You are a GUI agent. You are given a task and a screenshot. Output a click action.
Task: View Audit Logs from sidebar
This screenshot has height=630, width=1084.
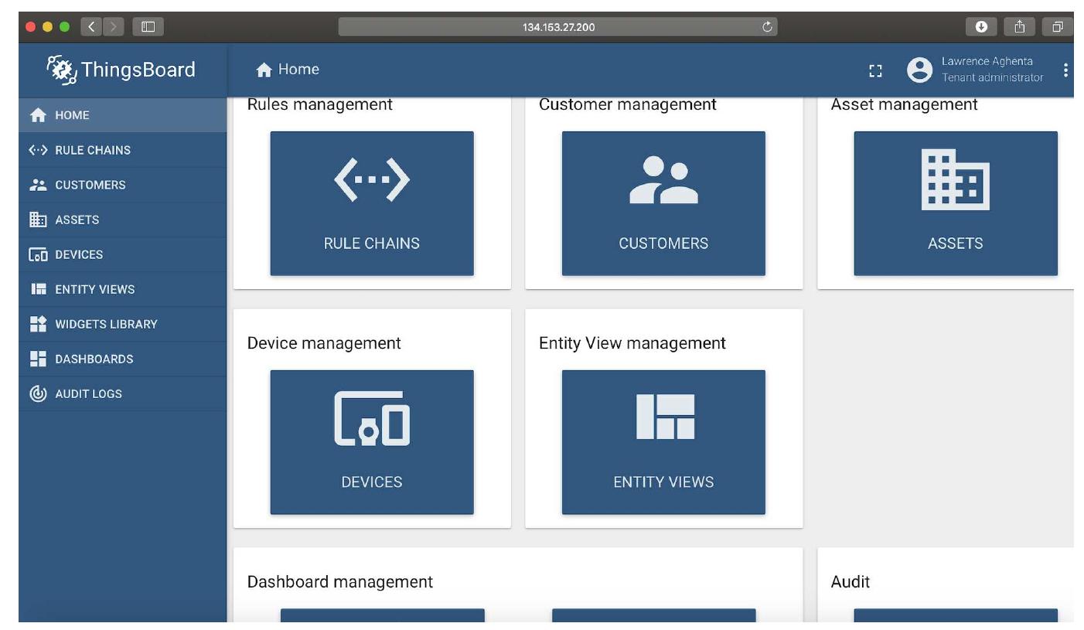tap(88, 393)
